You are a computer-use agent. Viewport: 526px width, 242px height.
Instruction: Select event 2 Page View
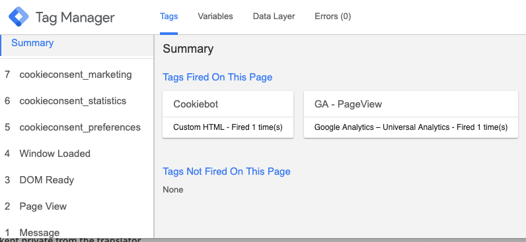tap(77, 206)
